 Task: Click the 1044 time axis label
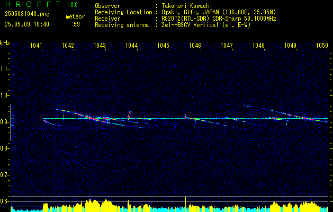click(131, 45)
